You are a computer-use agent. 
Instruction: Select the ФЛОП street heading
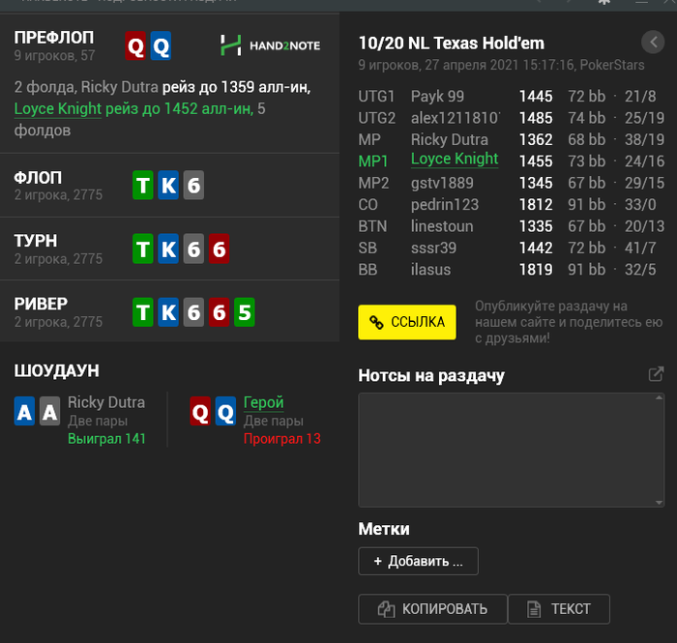[x=38, y=178]
